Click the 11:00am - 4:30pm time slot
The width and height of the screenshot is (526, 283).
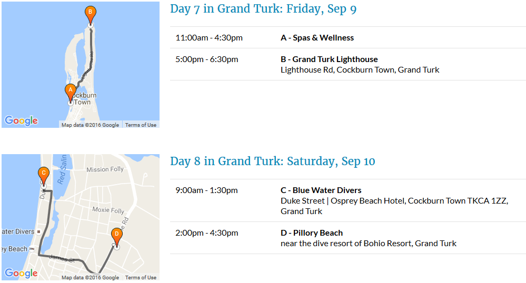coord(209,37)
